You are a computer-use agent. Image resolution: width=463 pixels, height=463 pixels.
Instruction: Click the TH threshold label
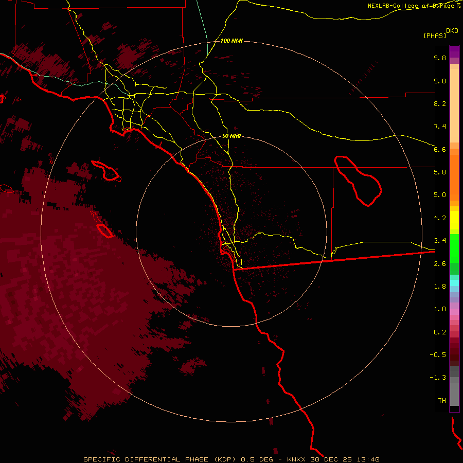(x=442, y=401)
